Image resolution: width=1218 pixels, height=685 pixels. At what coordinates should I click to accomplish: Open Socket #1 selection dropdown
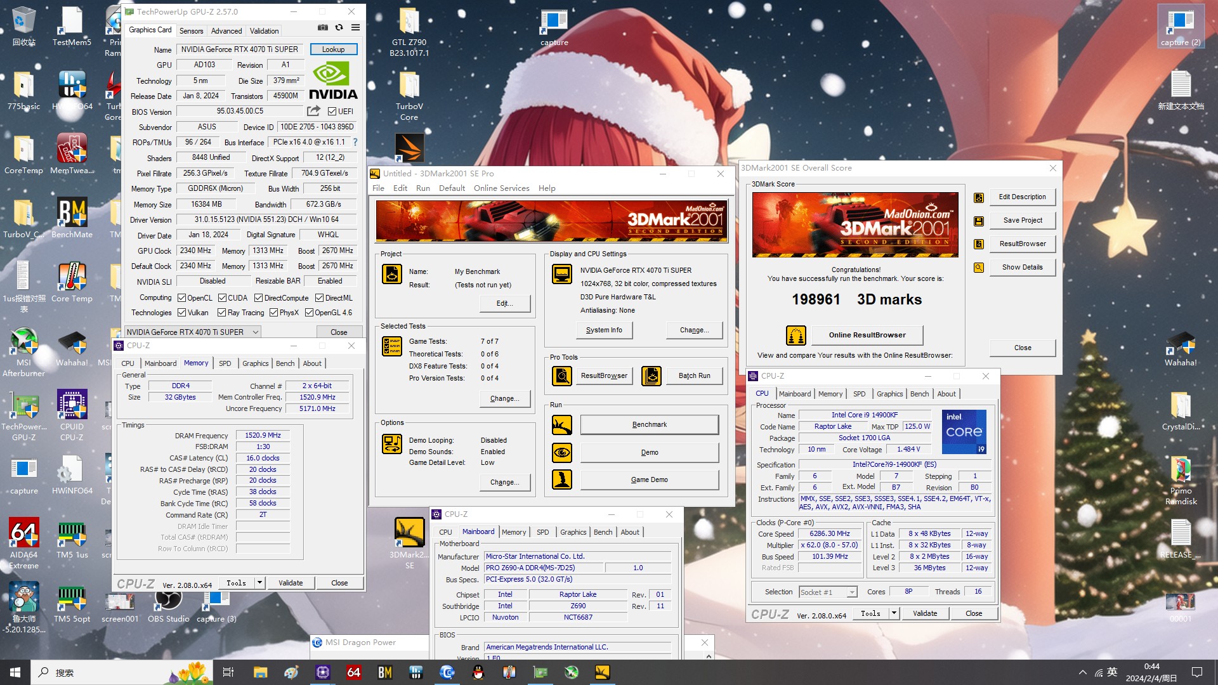point(828,592)
